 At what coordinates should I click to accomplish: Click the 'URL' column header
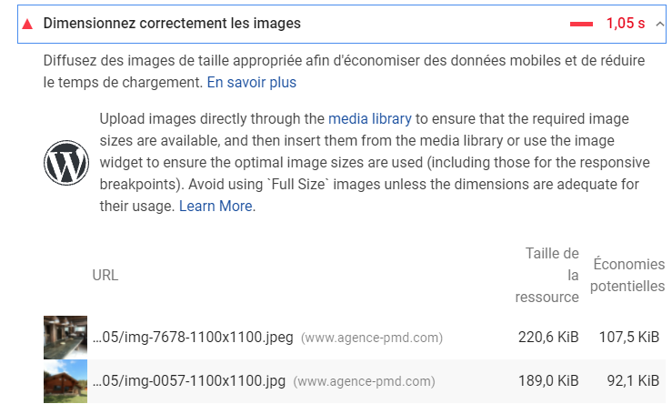(105, 275)
